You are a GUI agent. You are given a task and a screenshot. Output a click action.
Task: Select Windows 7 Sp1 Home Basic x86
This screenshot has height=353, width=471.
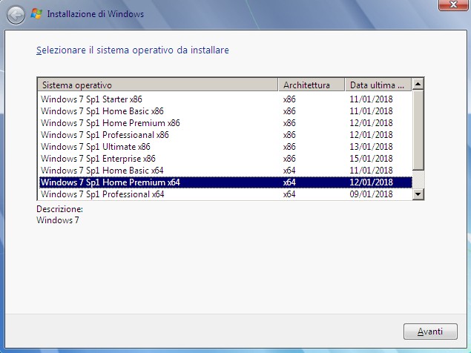coord(225,111)
